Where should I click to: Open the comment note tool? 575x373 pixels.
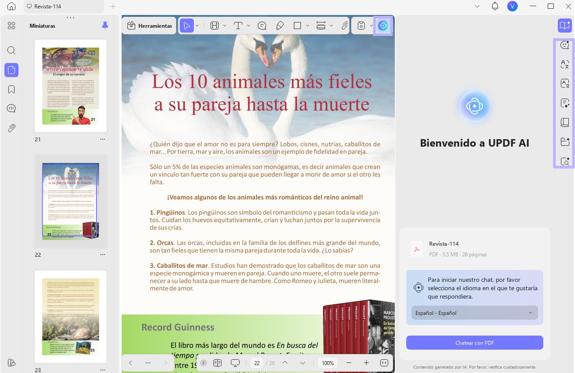pos(262,26)
